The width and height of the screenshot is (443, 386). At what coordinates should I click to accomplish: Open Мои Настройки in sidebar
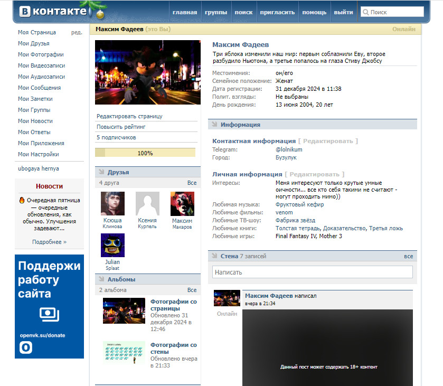[39, 154]
